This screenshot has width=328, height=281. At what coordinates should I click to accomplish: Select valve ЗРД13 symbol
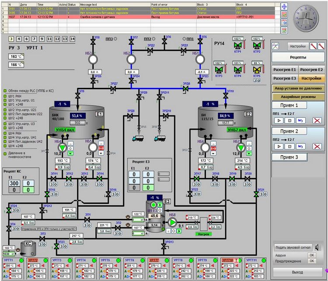click(164, 247)
